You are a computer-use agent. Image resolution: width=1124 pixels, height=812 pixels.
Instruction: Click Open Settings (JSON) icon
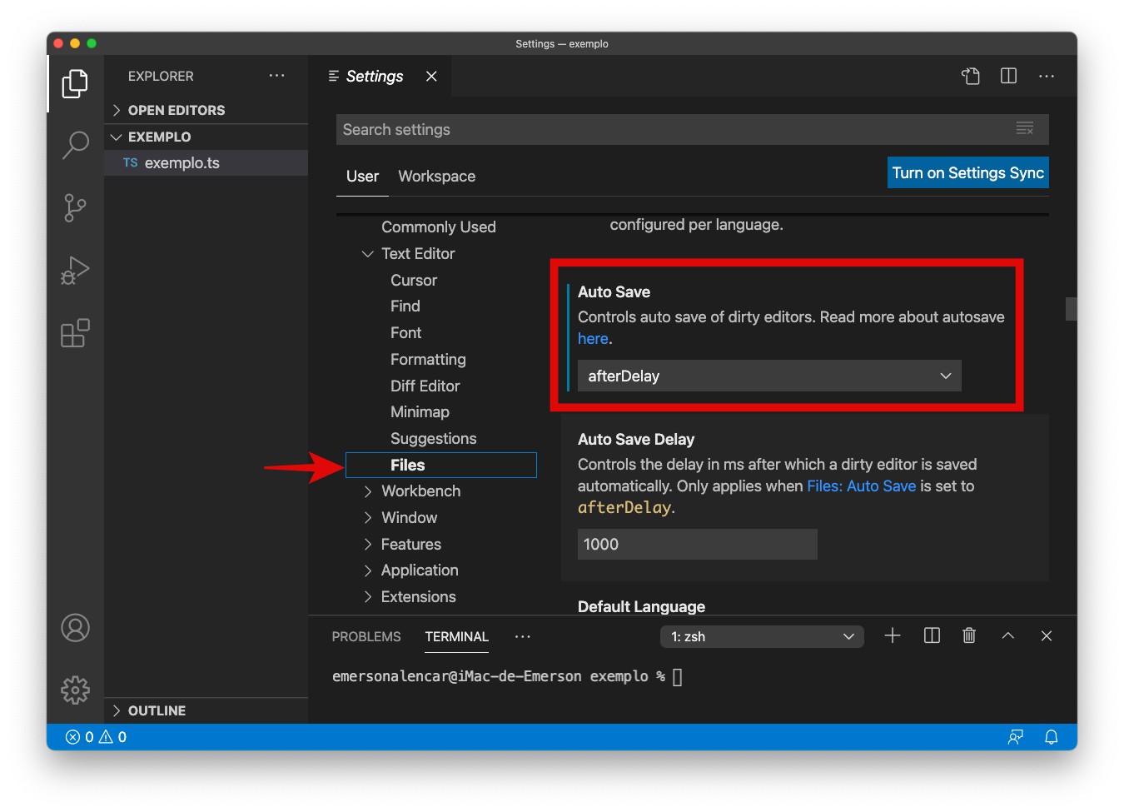(971, 76)
